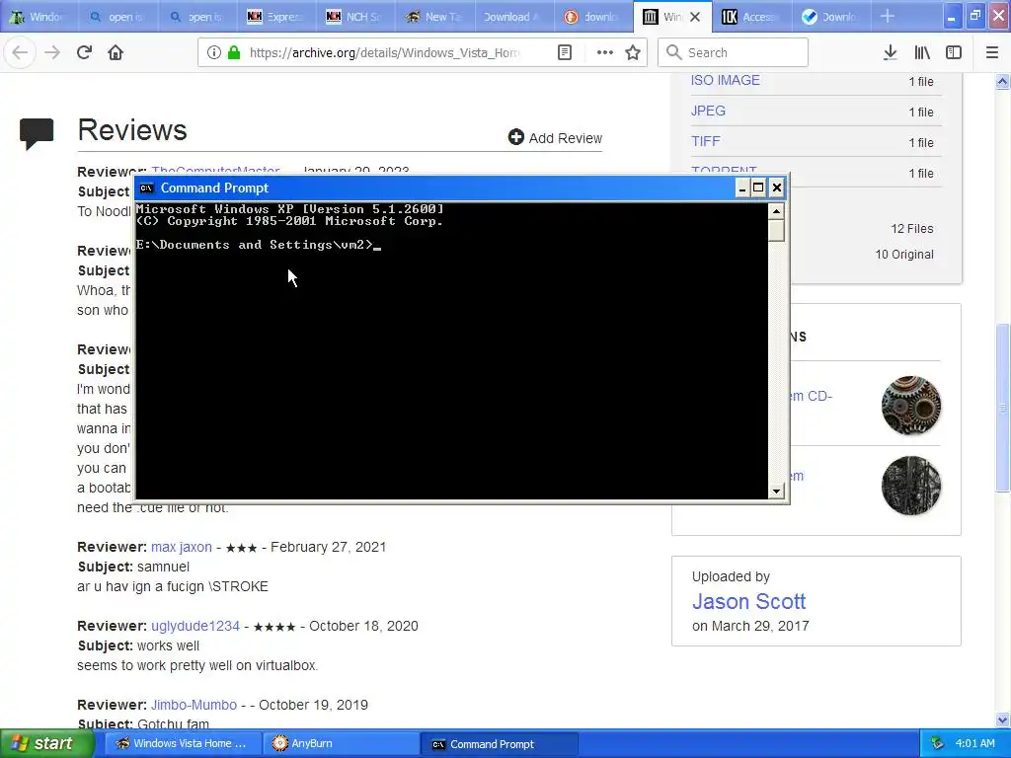
Task: Click the gears thumbnail in related items
Action: pos(911,406)
